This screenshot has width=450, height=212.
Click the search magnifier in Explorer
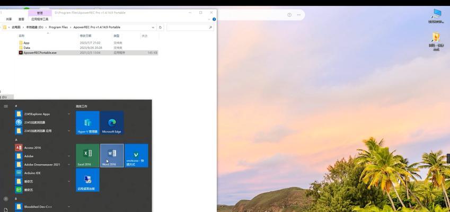210,27
